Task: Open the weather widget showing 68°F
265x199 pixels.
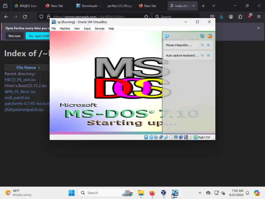Action: coord(18,193)
